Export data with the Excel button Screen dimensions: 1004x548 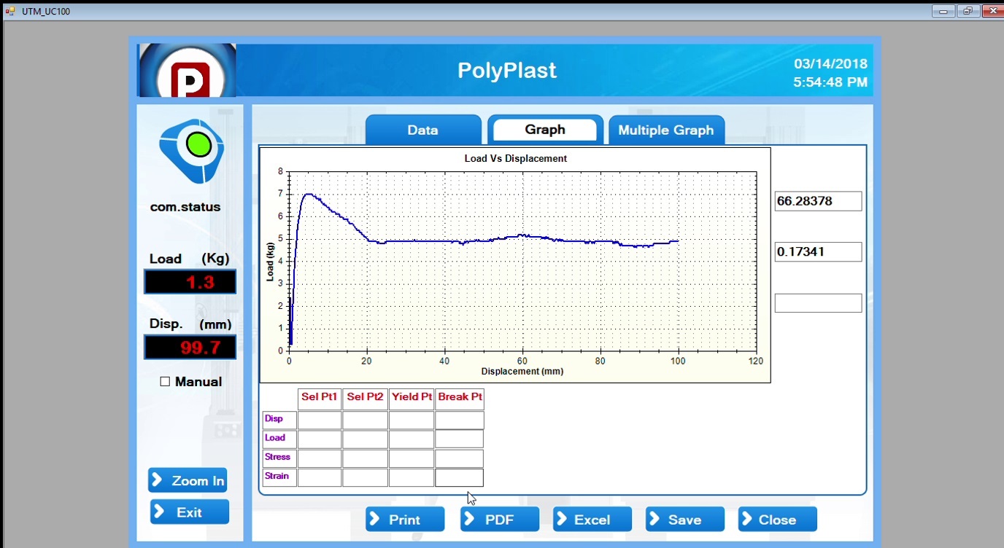(592, 520)
